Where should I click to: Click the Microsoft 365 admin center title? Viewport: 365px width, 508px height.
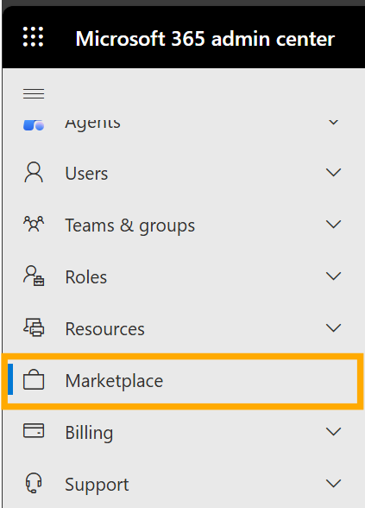[x=205, y=39]
